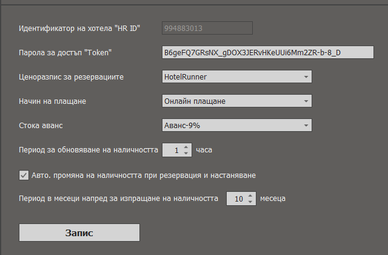Click the "Запис" save button
Viewport: 388px width, 255px height.
coord(79,233)
